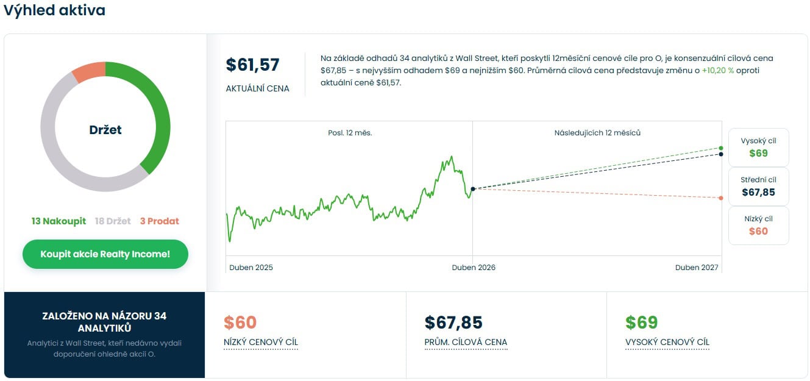Click the Nízký cíl $60 card
Viewport: 810px width, 381px height.
758,226
